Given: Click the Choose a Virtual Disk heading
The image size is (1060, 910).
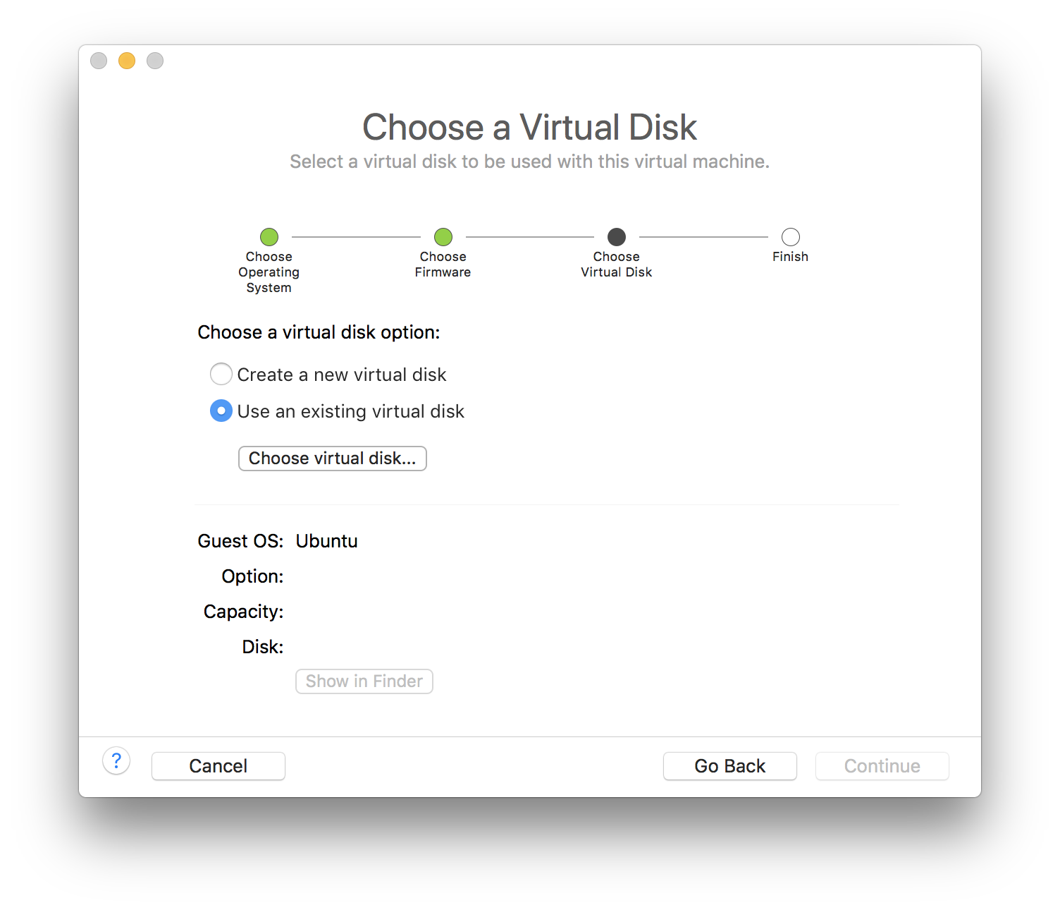Looking at the screenshot, I should [529, 128].
